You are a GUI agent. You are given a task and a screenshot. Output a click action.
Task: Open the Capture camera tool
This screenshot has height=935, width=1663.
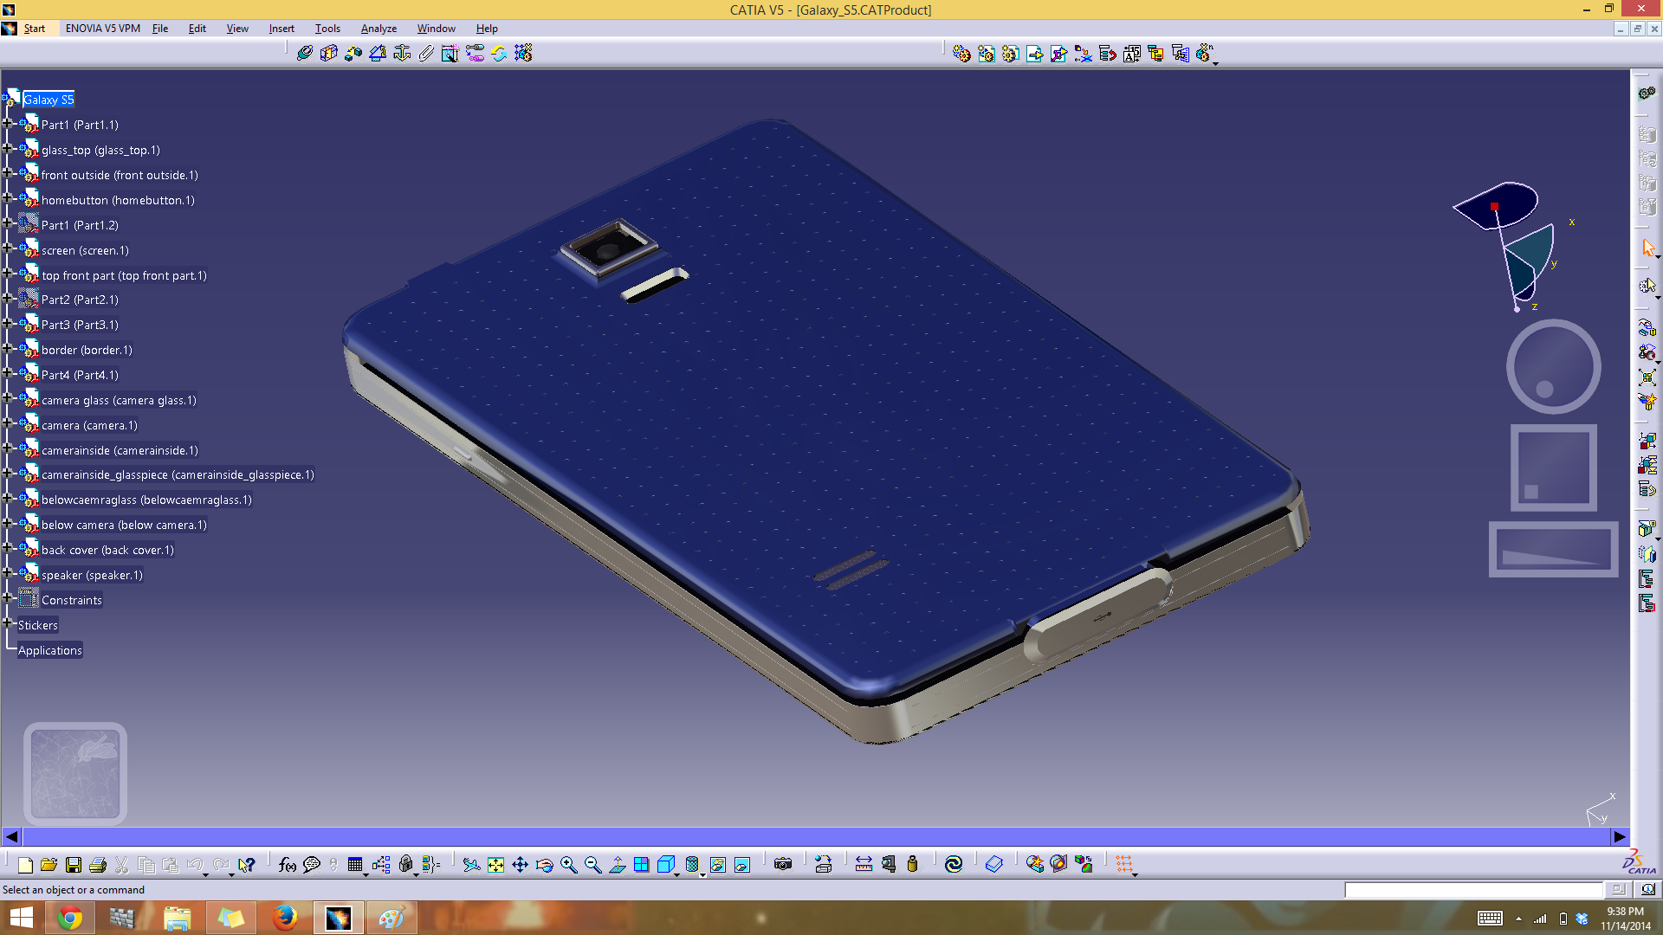(783, 864)
